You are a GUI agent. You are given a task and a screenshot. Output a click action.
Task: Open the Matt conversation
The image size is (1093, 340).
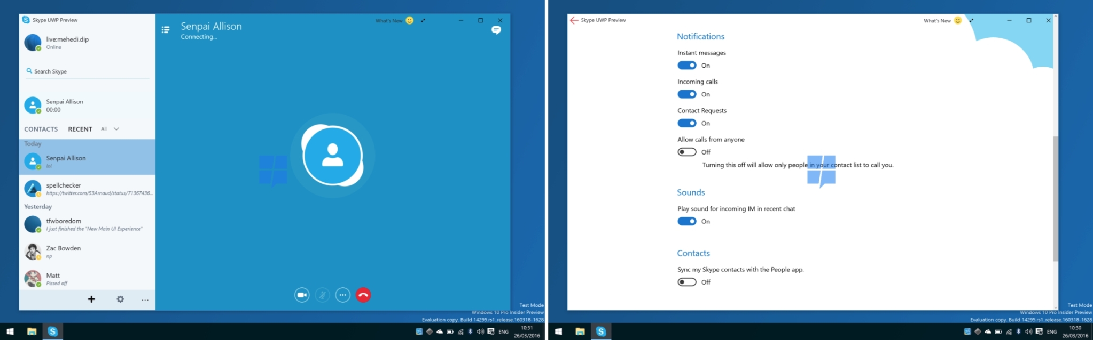(x=87, y=279)
